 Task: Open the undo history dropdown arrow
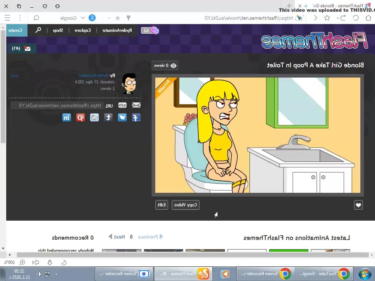[x=338, y=18]
